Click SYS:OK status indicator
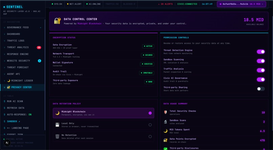The height and width of the screenshot is (150, 273). 57,4
